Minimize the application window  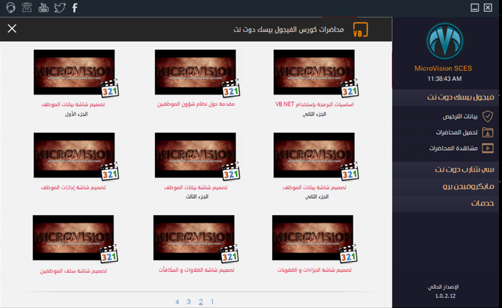point(475,8)
